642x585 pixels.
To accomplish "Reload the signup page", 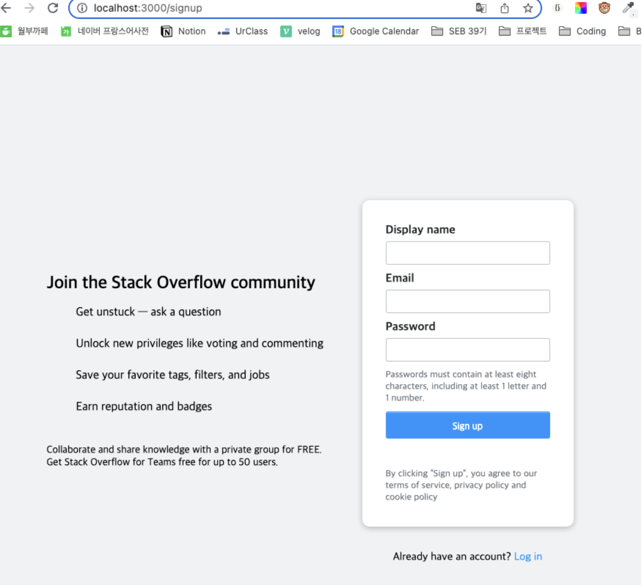I will click(x=53, y=8).
